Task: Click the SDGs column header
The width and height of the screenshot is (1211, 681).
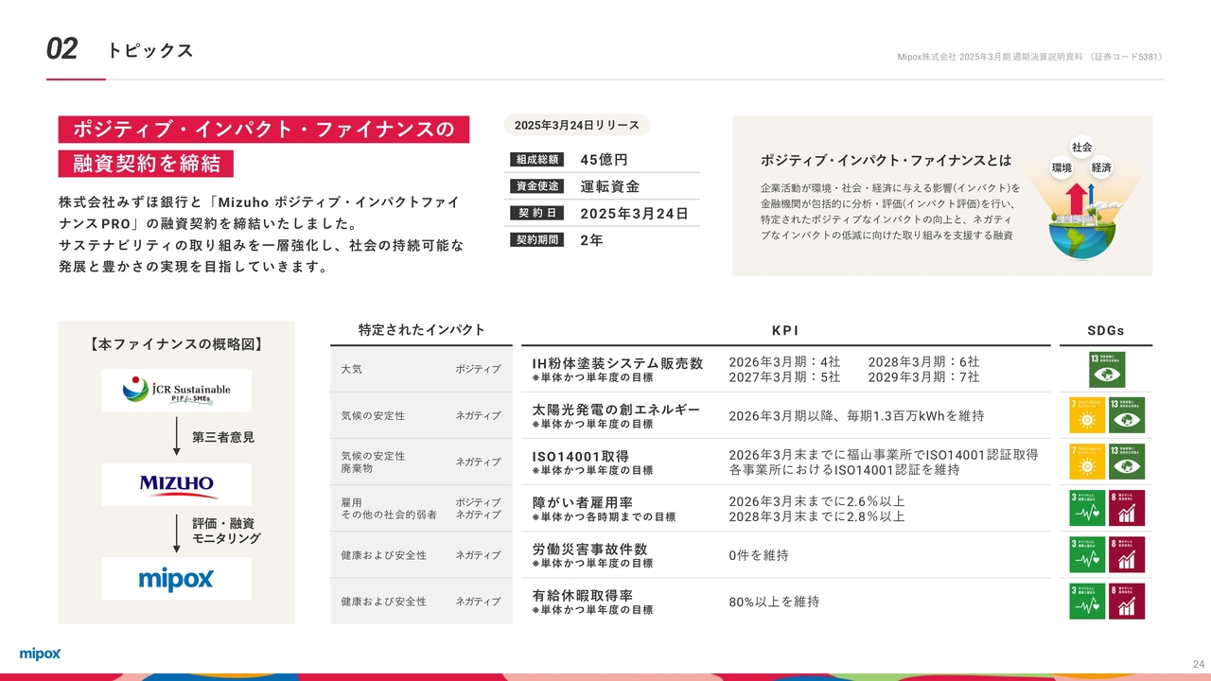Action: pyautogui.click(x=1106, y=330)
